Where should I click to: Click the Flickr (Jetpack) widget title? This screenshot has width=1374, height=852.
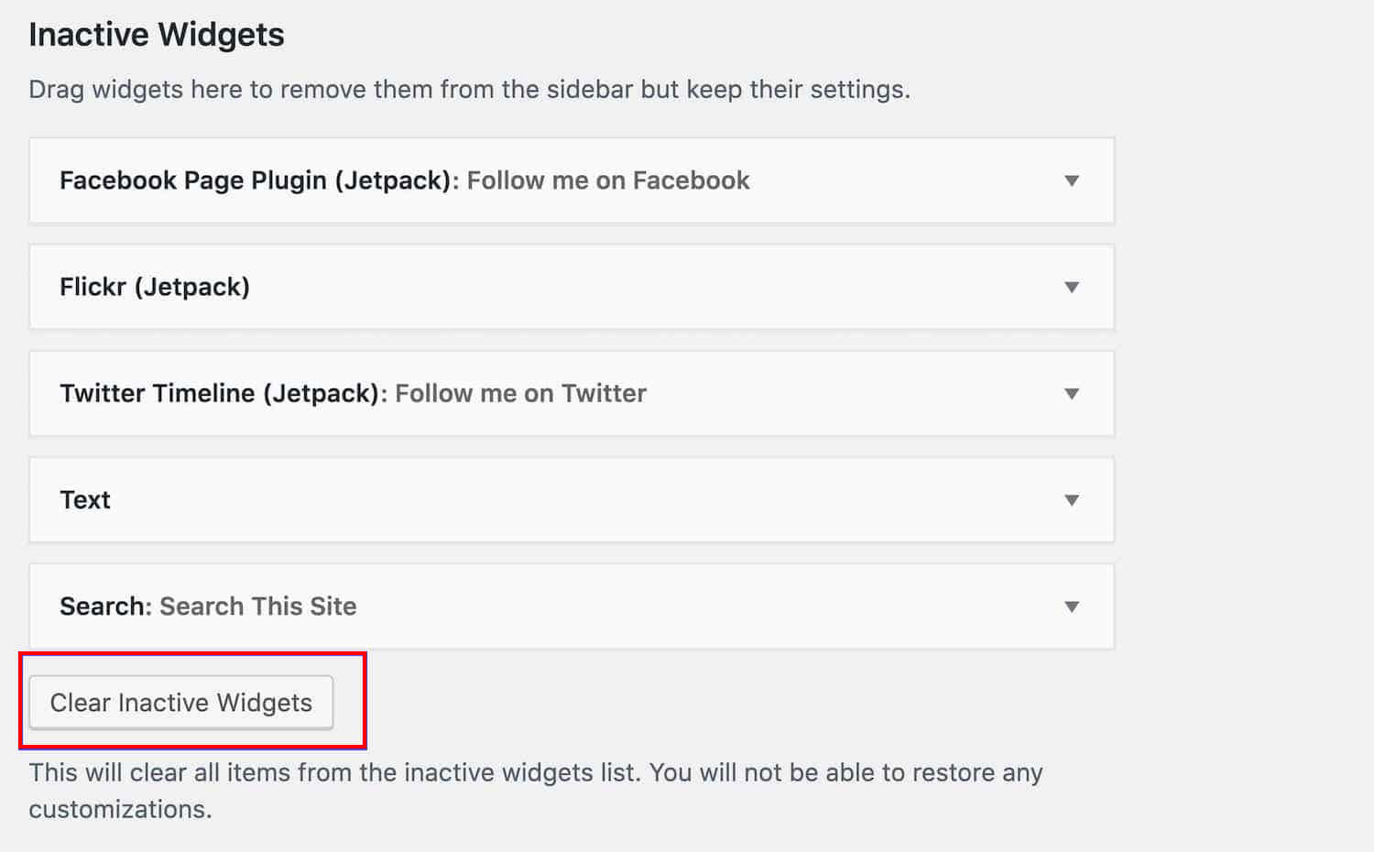pos(155,287)
